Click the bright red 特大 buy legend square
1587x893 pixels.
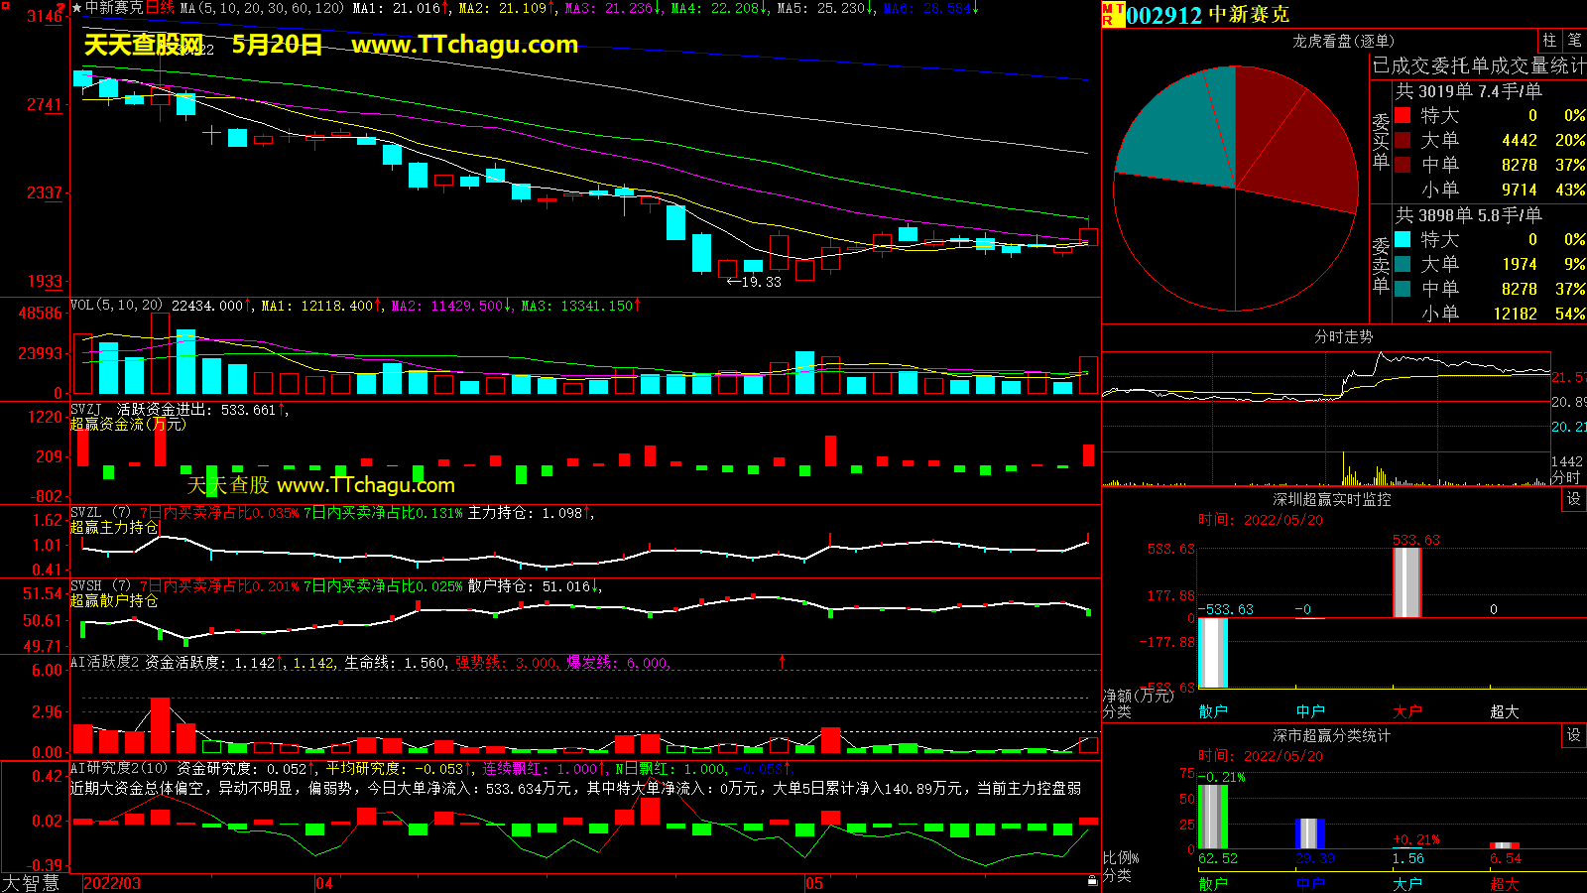point(1403,115)
